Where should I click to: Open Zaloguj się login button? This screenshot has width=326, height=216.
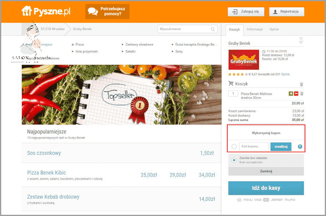tap(246, 12)
